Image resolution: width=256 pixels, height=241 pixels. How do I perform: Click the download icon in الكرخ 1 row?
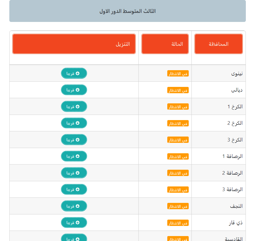point(78,106)
